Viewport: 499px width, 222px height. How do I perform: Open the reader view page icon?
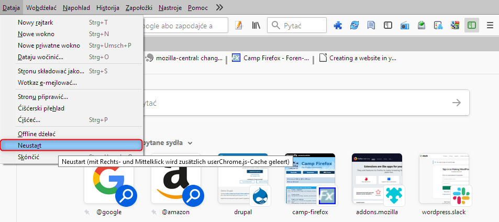click(x=372, y=25)
